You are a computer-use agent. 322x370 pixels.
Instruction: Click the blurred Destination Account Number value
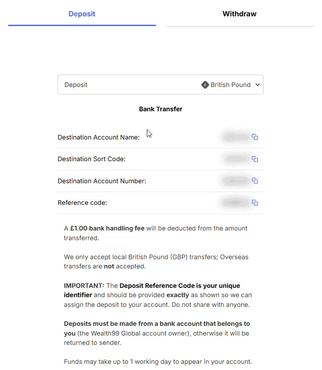coord(235,181)
